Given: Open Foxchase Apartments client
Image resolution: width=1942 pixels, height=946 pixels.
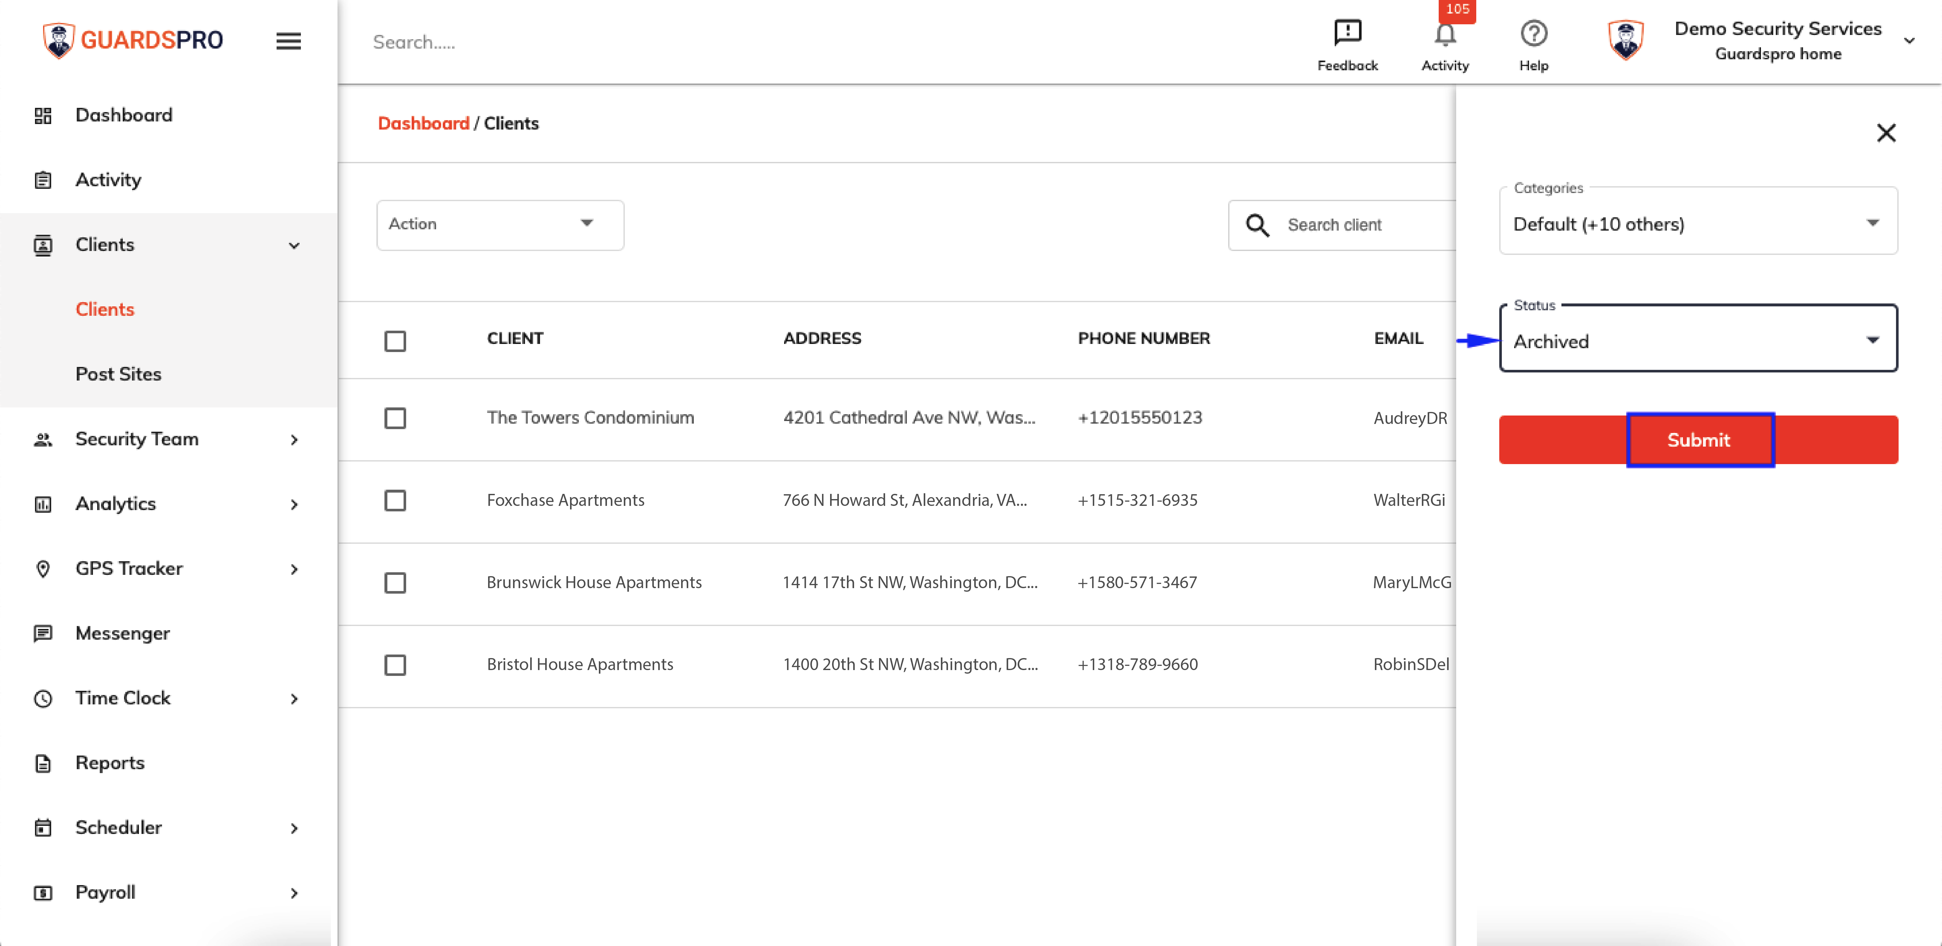Looking at the screenshot, I should (565, 500).
